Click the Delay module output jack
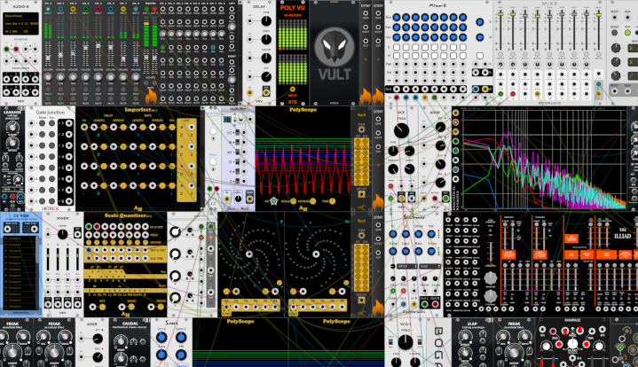 click(266, 92)
